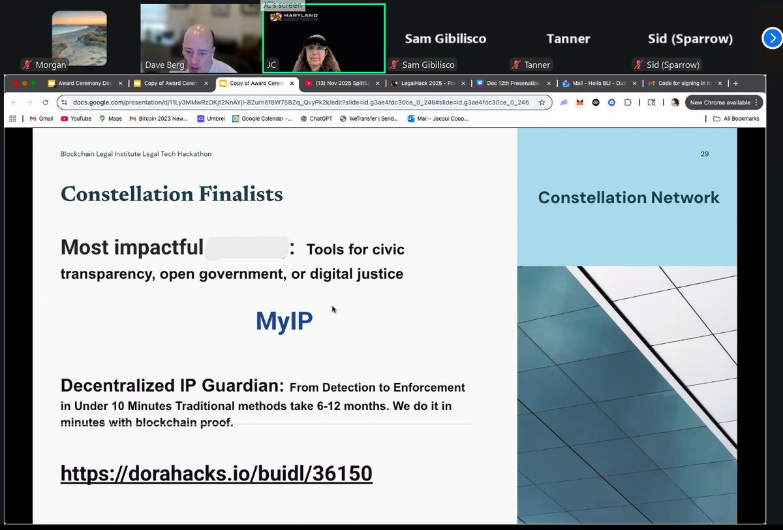Select the MyIP title on the slide

(x=284, y=320)
